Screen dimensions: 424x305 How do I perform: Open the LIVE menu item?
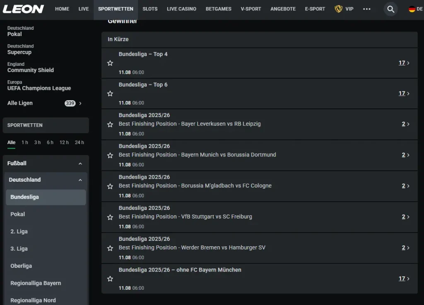coord(84,9)
